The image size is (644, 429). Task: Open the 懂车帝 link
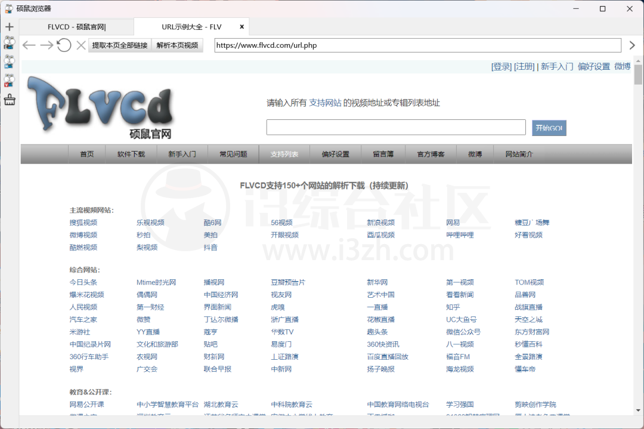point(525,369)
